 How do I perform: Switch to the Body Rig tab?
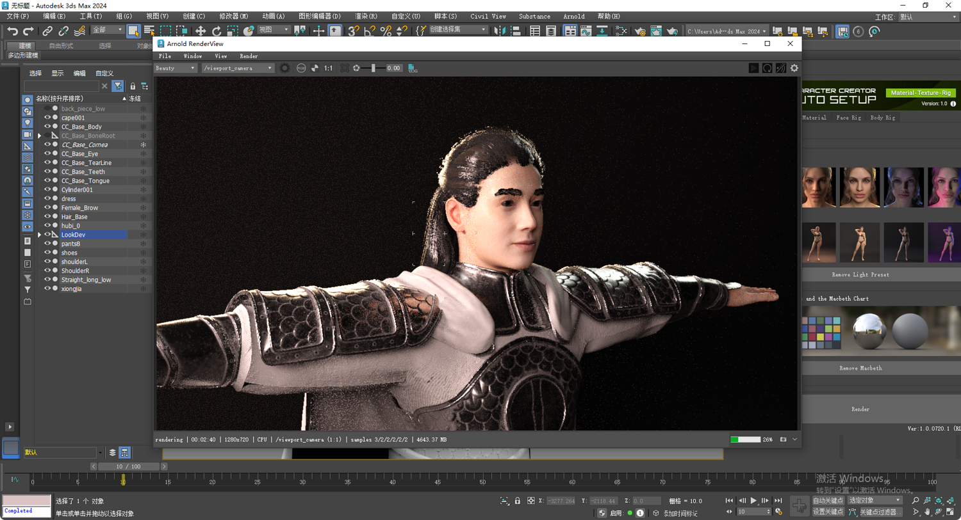[x=882, y=118]
